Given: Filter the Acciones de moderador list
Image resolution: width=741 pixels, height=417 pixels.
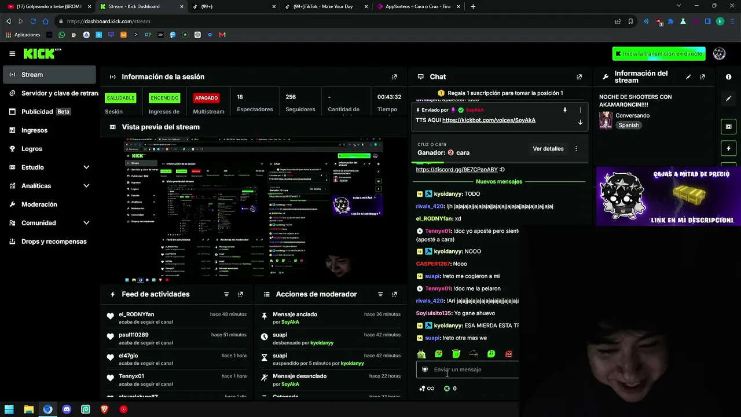Looking at the screenshot, I should (380, 294).
